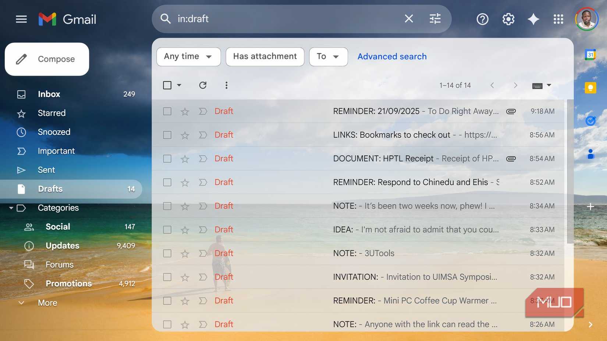Mark the IDEA draft as important

[203, 230]
